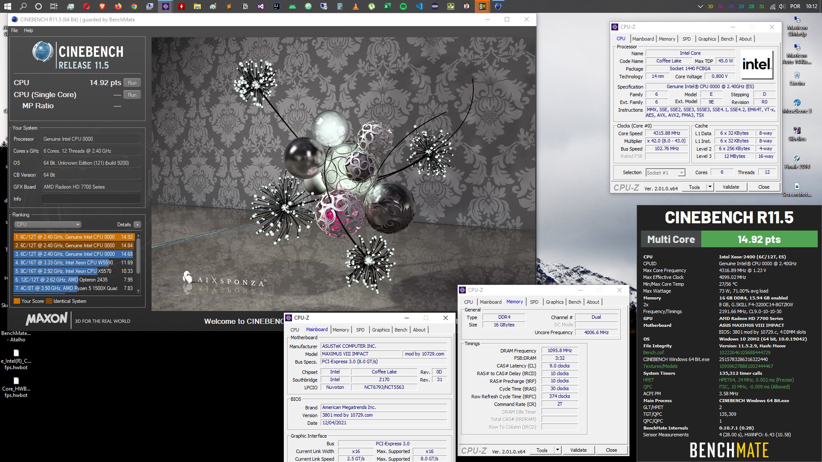
Task: Launch Google Chrome from the taskbar
Action: click(x=134, y=6)
